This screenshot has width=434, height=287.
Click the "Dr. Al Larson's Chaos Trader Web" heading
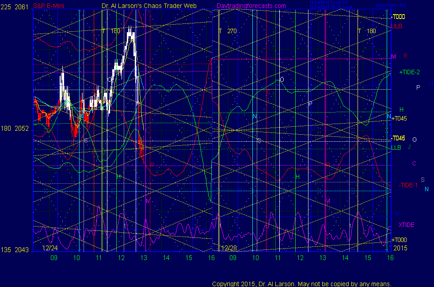149,6
